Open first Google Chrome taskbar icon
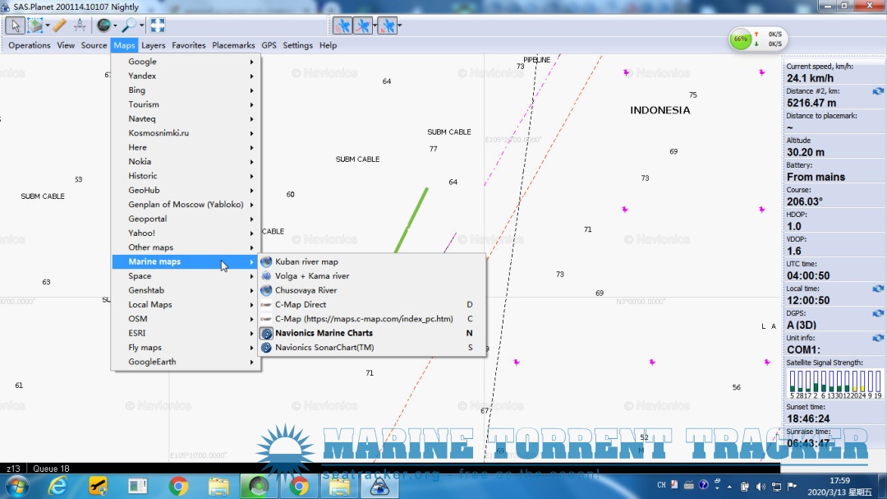Viewport: 887px width, 499px height. point(178,487)
